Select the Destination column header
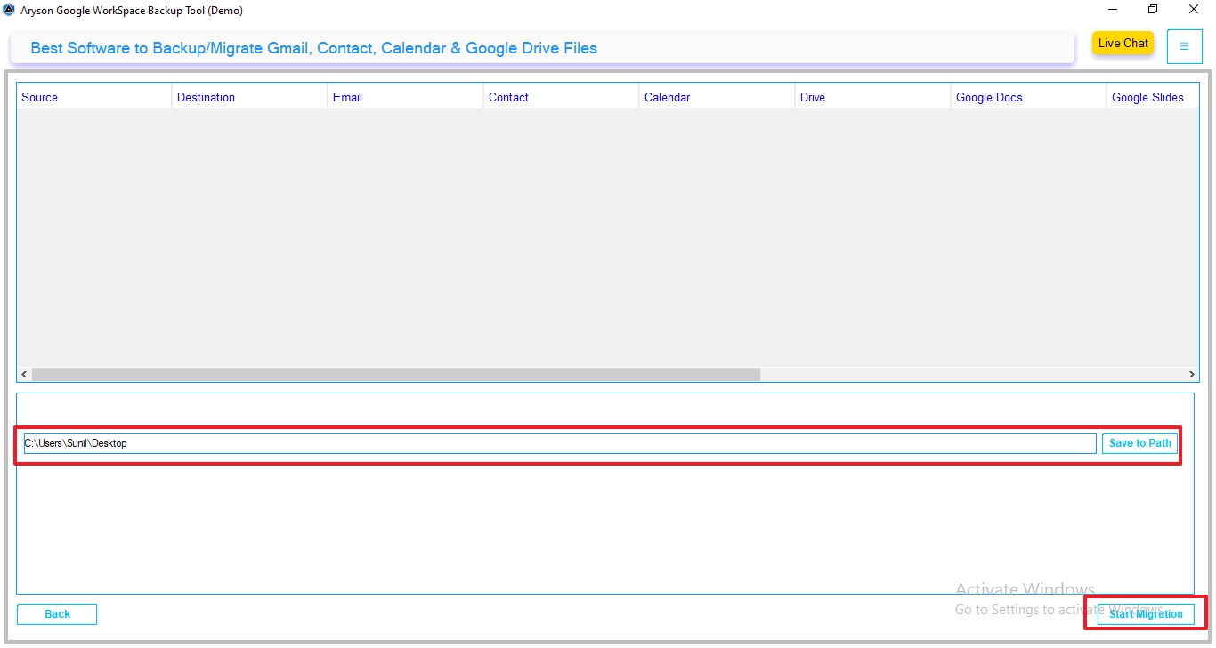1216x648 pixels. [x=249, y=97]
